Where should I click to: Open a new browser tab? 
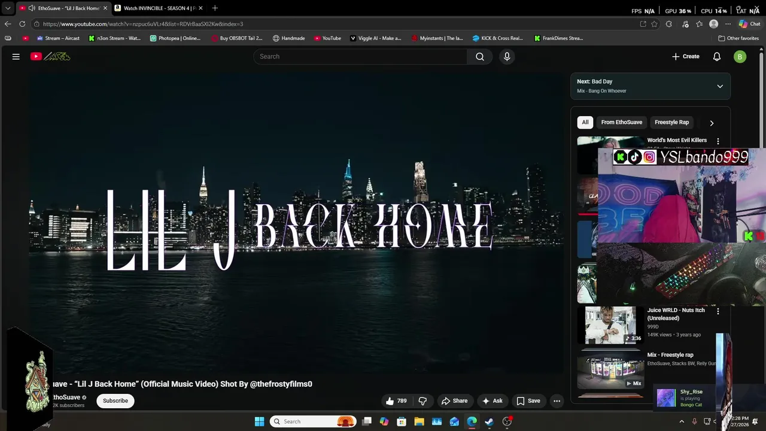(x=215, y=8)
